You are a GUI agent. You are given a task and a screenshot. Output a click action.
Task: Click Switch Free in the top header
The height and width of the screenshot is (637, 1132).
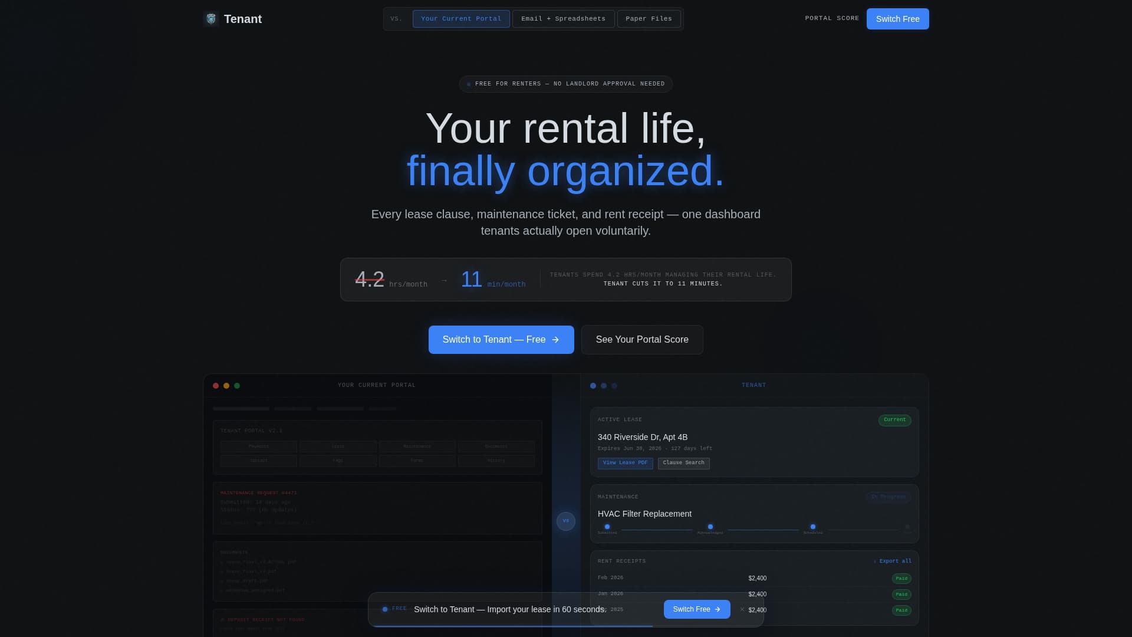click(x=897, y=19)
